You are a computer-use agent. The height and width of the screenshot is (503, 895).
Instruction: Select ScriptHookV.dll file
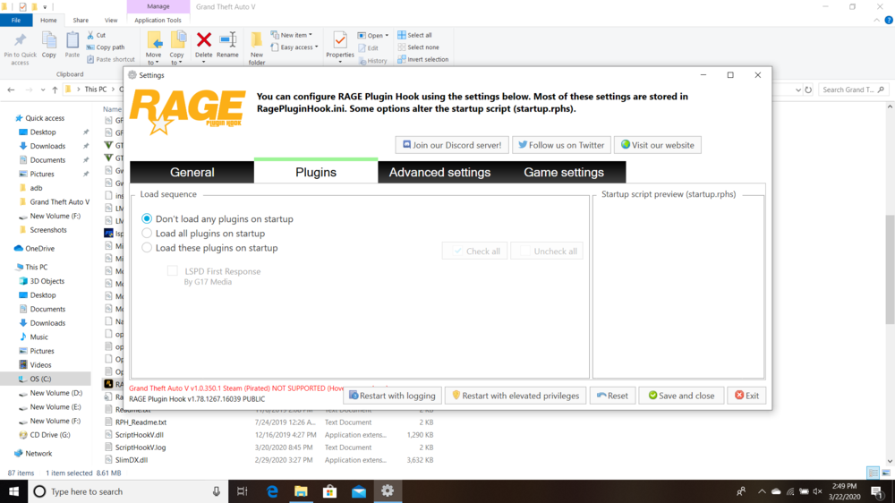pos(140,434)
